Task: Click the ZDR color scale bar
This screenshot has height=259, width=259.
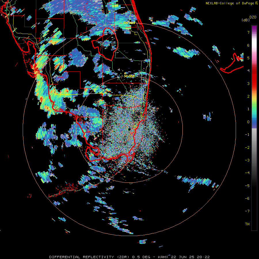Action: coord(254,128)
